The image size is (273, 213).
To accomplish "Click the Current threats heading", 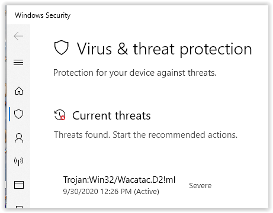I will pyautogui.click(x=111, y=115).
